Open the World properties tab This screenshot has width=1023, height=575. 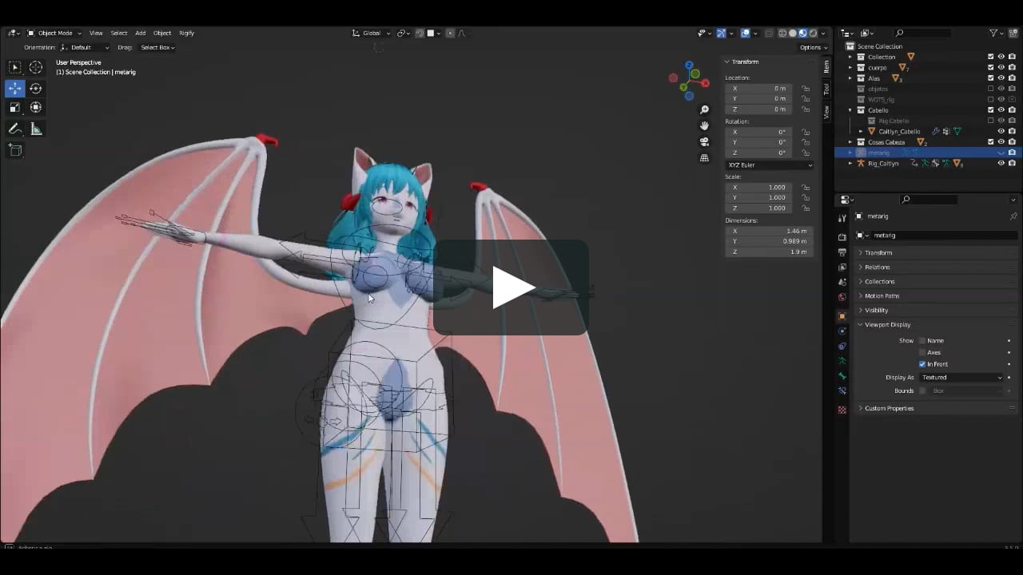[842, 297]
